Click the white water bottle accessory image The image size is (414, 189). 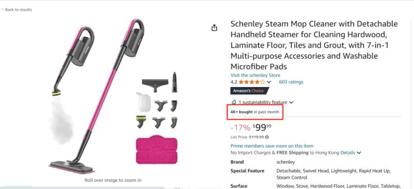coord(143,102)
